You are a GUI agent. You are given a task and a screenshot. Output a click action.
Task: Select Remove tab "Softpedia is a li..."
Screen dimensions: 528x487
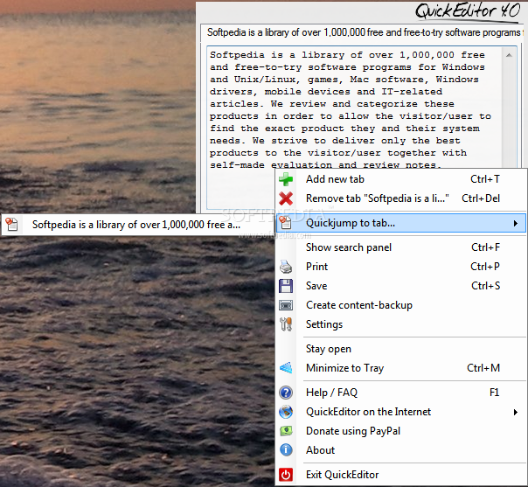click(400, 198)
